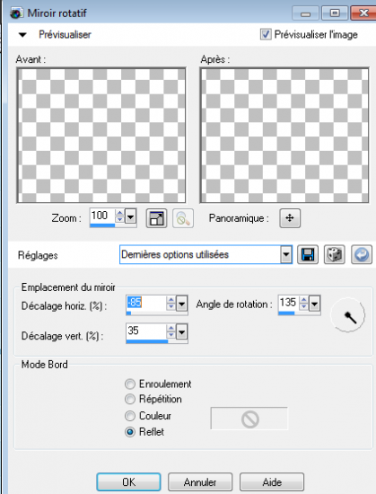This screenshot has width=376, height=494.
Task: Click the Miroir rotatif title bar icon
Action: point(16,13)
